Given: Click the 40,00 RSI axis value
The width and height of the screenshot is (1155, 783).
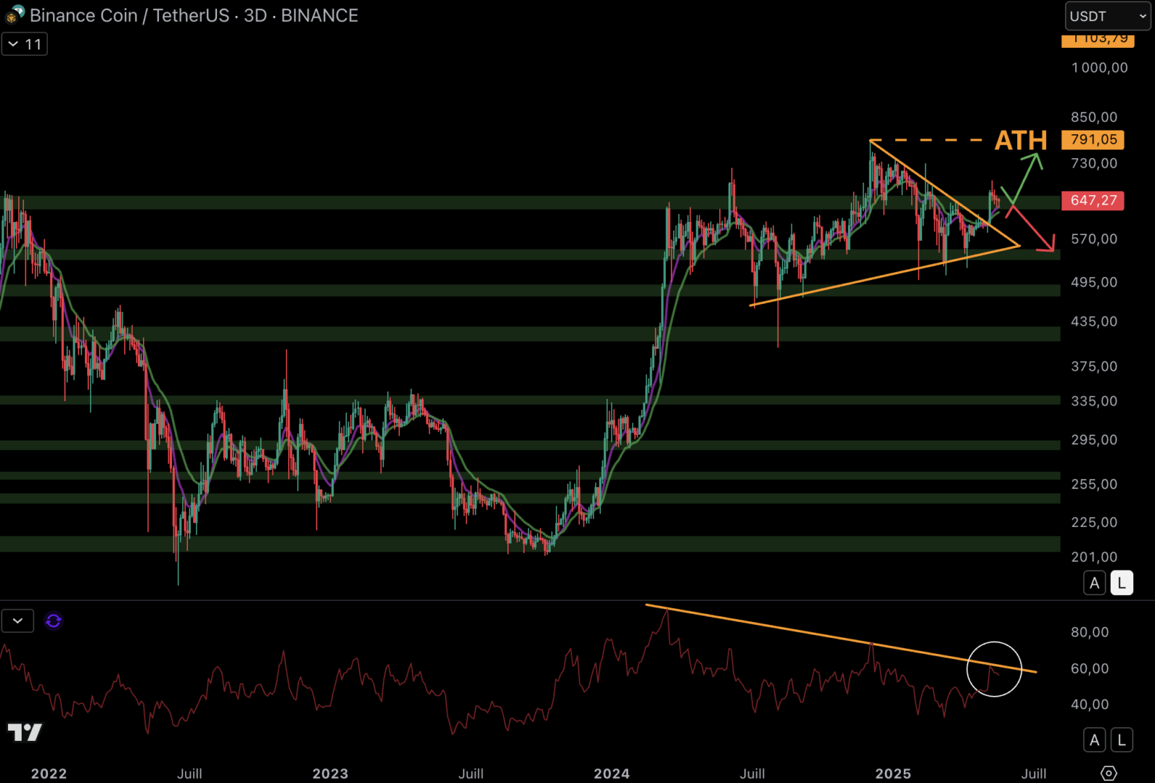Looking at the screenshot, I should coord(1090,704).
